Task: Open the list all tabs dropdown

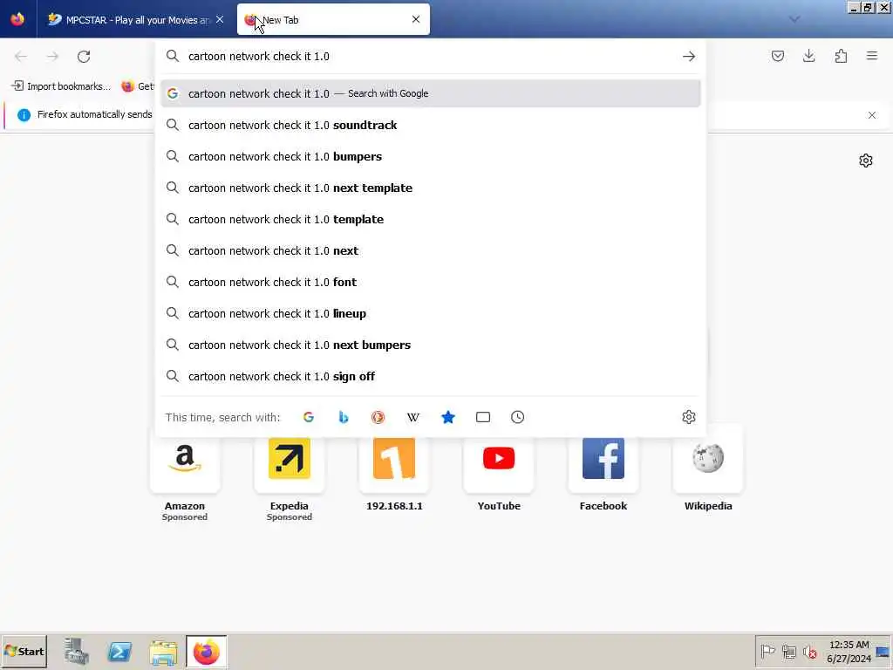Action: 794,19
